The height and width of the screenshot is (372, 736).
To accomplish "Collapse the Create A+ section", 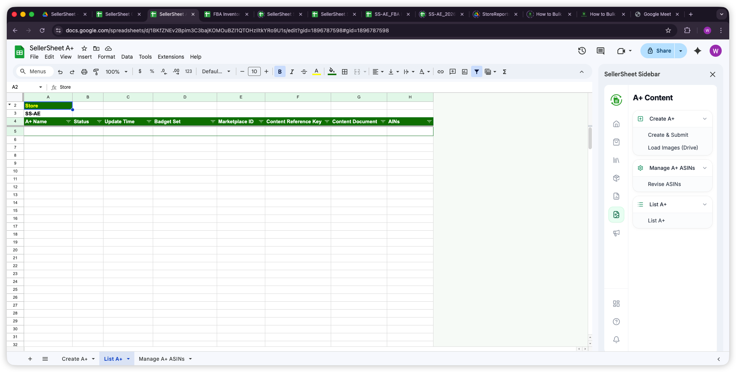I will click(x=705, y=119).
